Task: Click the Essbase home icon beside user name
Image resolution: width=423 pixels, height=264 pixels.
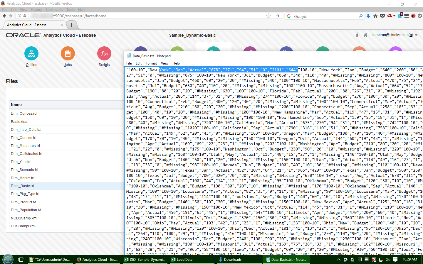Action: coord(365,35)
